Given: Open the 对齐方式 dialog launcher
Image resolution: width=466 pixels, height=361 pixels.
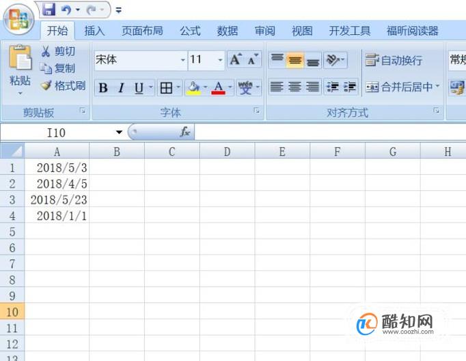Looking at the screenshot, I should tap(437, 111).
